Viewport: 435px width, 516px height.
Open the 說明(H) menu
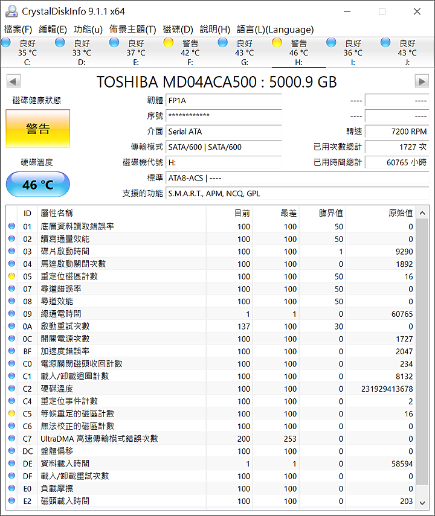(x=215, y=30)
